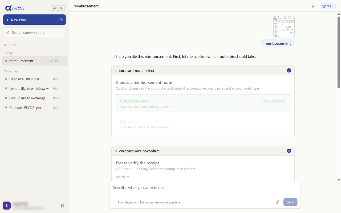Open the attached receipt thumbnail
The image size is (341, 213).
click(x=284, y=26)
